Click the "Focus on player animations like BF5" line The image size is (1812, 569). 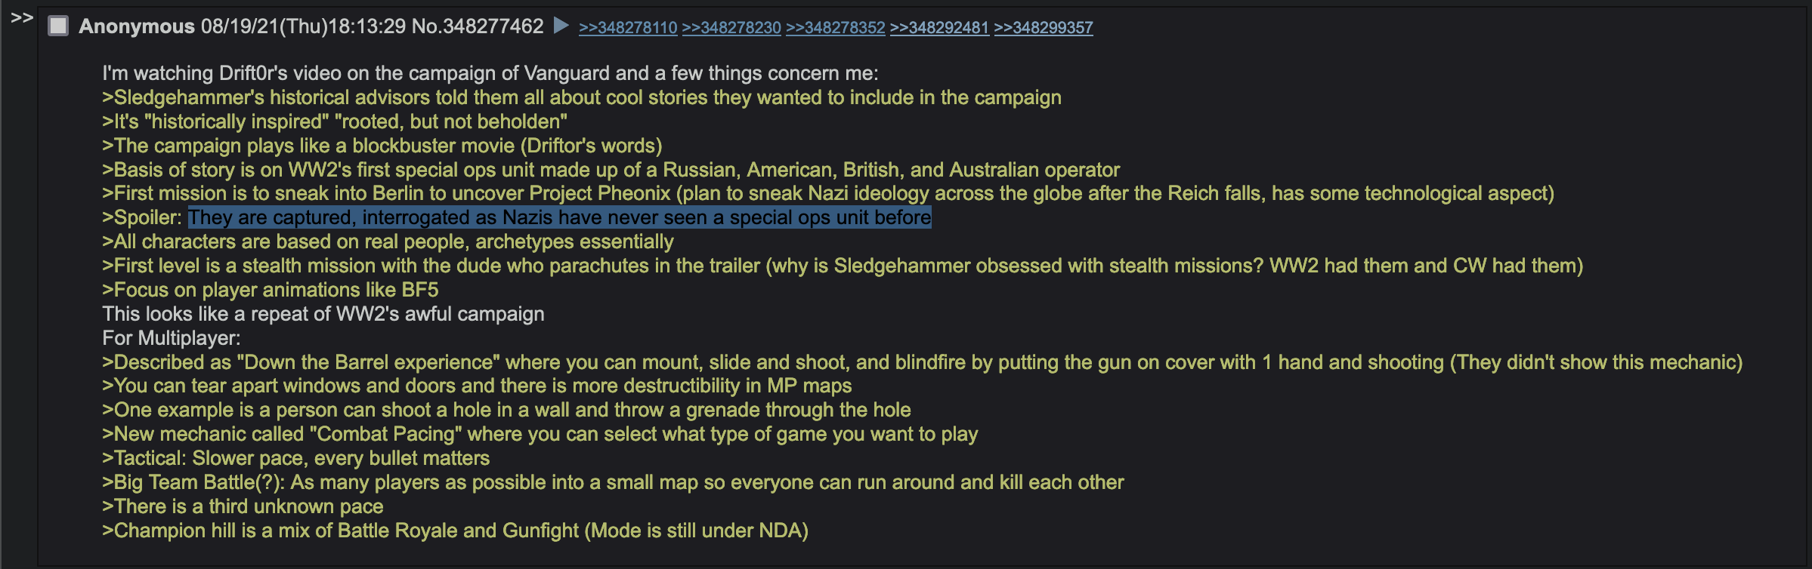coord(271,290)
